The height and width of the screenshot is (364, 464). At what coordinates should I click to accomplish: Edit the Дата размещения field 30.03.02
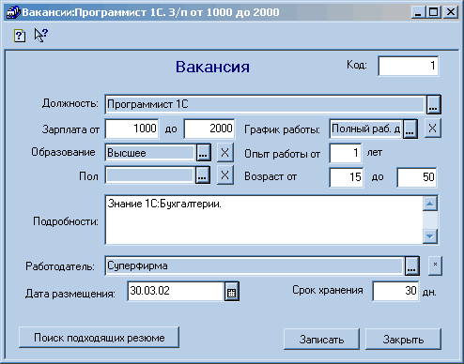click(176, 291)
